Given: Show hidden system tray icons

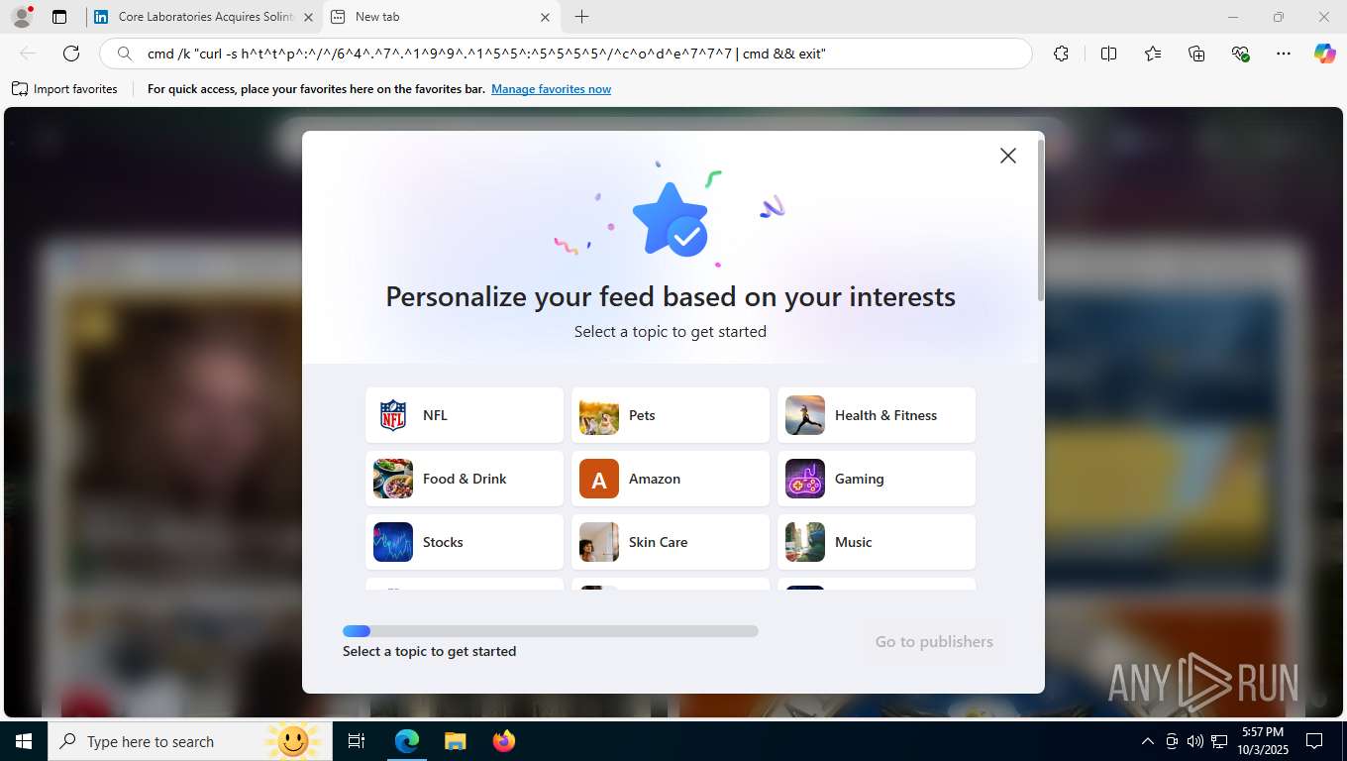Looking at the screenshot, I should [1148, 741].
